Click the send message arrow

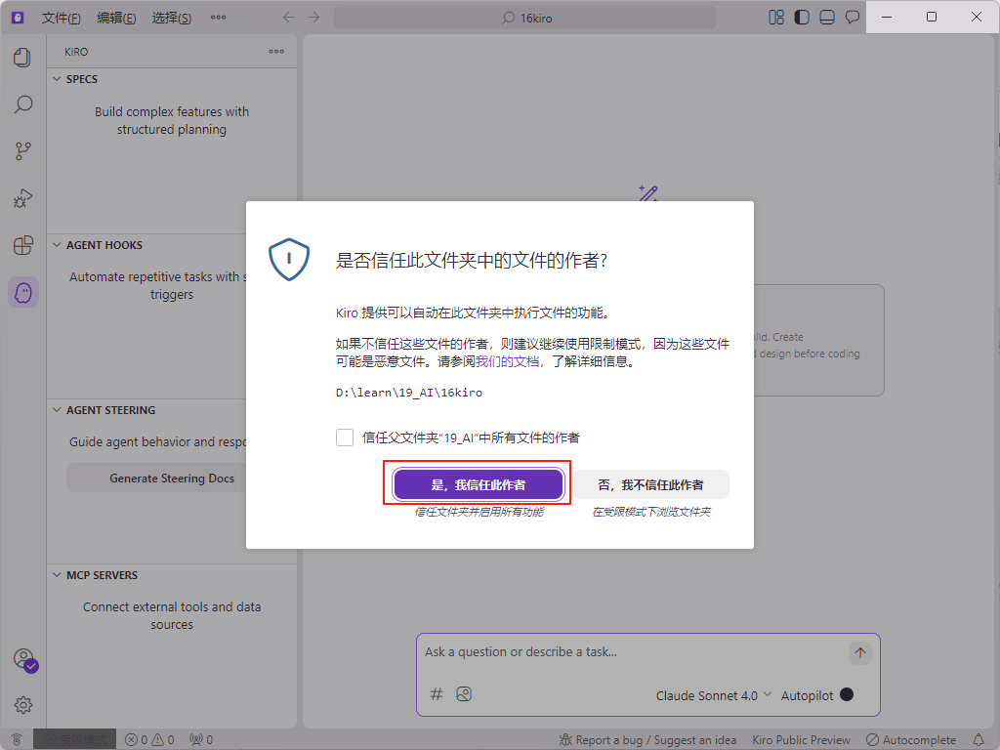coord(859,653)
